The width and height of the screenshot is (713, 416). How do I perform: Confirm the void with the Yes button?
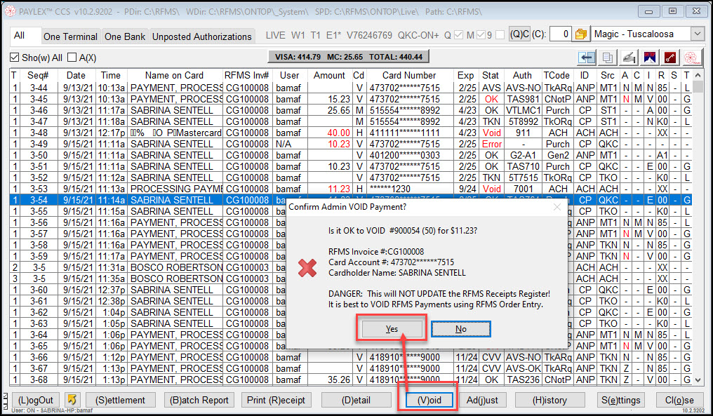tap(392, 329)
